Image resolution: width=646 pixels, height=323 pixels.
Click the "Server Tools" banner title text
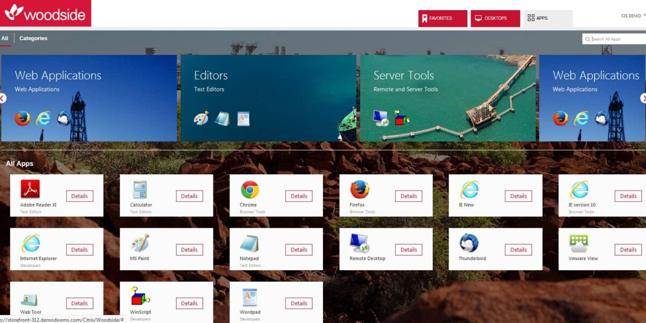(404, 75)
